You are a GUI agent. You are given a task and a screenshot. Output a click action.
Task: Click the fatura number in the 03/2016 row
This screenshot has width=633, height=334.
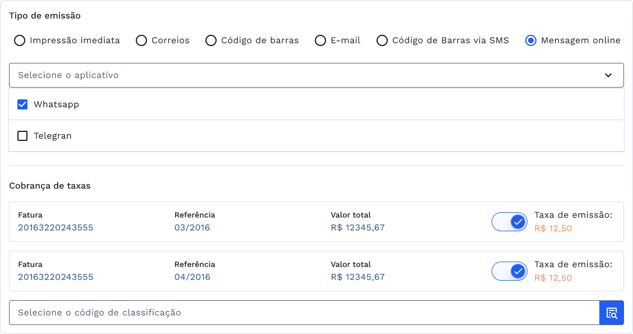pos(56,228)
